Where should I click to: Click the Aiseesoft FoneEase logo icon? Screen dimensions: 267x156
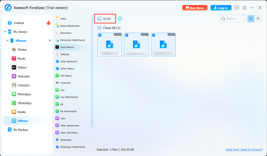pos(8,8)
